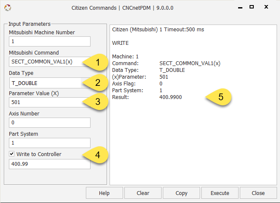Focus the Part System input field
Image resolution: width=280 pixels, height=203 pixels.
point(49,143)
